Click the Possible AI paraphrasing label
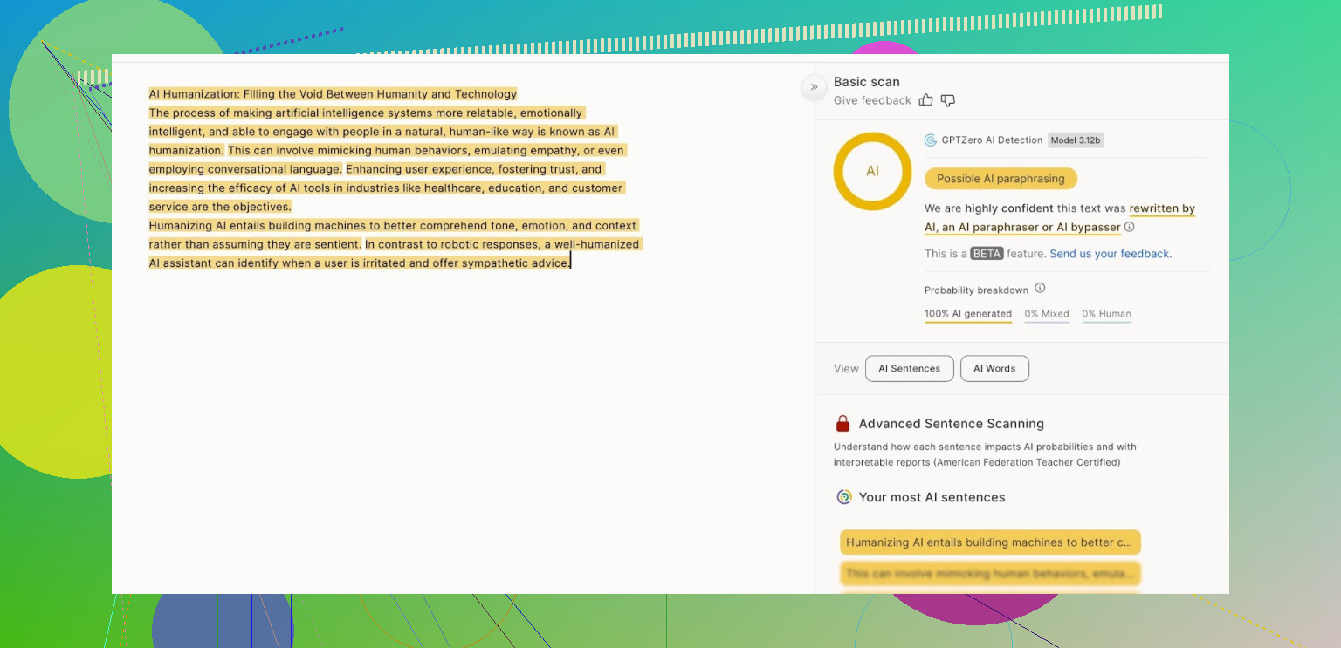Image resolution: width=1341 pixels, height=648 pixels. click(x=1001, y=179)
